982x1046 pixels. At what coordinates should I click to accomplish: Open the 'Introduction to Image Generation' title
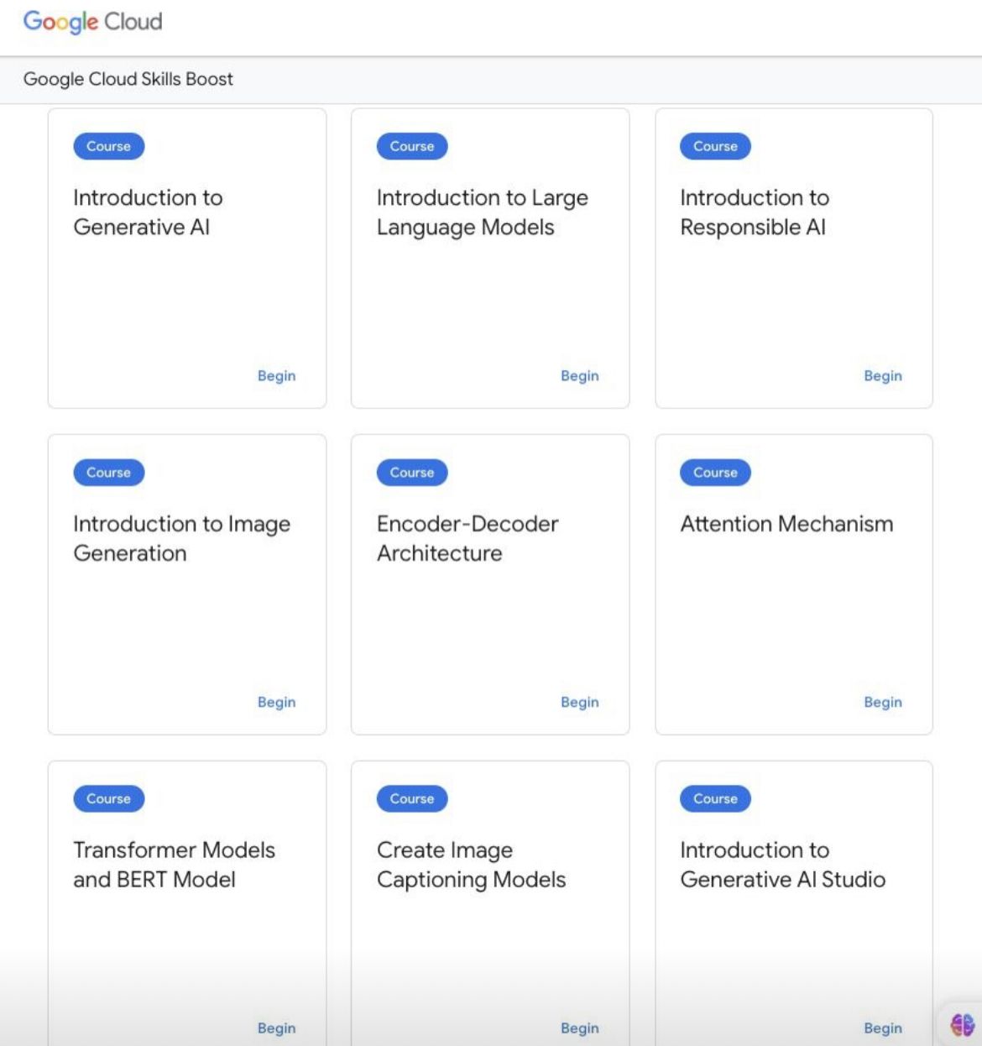point(181,538)
